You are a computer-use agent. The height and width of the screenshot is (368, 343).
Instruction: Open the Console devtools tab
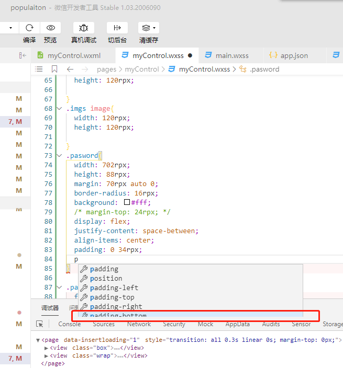pyautogui.click(x=70, y=324)
